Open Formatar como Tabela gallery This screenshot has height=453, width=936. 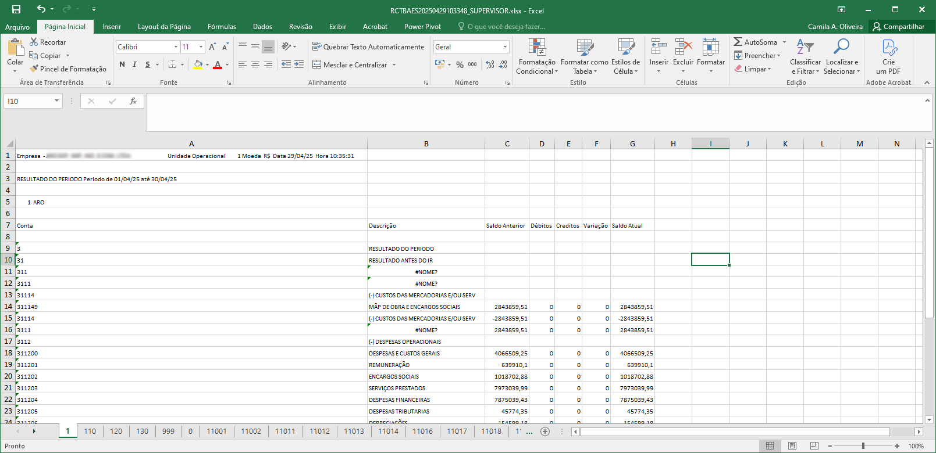tap(585, 56)
